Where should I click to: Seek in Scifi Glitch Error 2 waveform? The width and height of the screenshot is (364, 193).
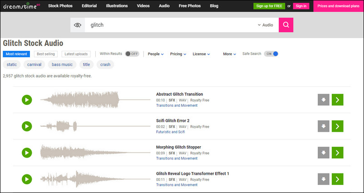coord(95,126)
